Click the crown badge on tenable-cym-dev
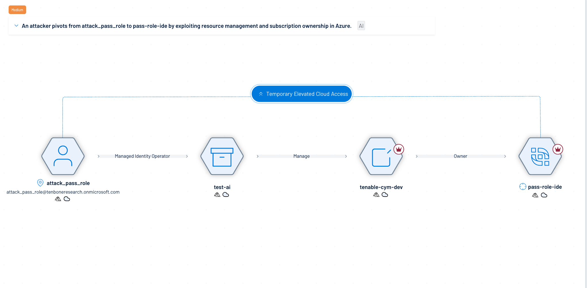This screenshot has width=587, height=288. pos(399,149)
